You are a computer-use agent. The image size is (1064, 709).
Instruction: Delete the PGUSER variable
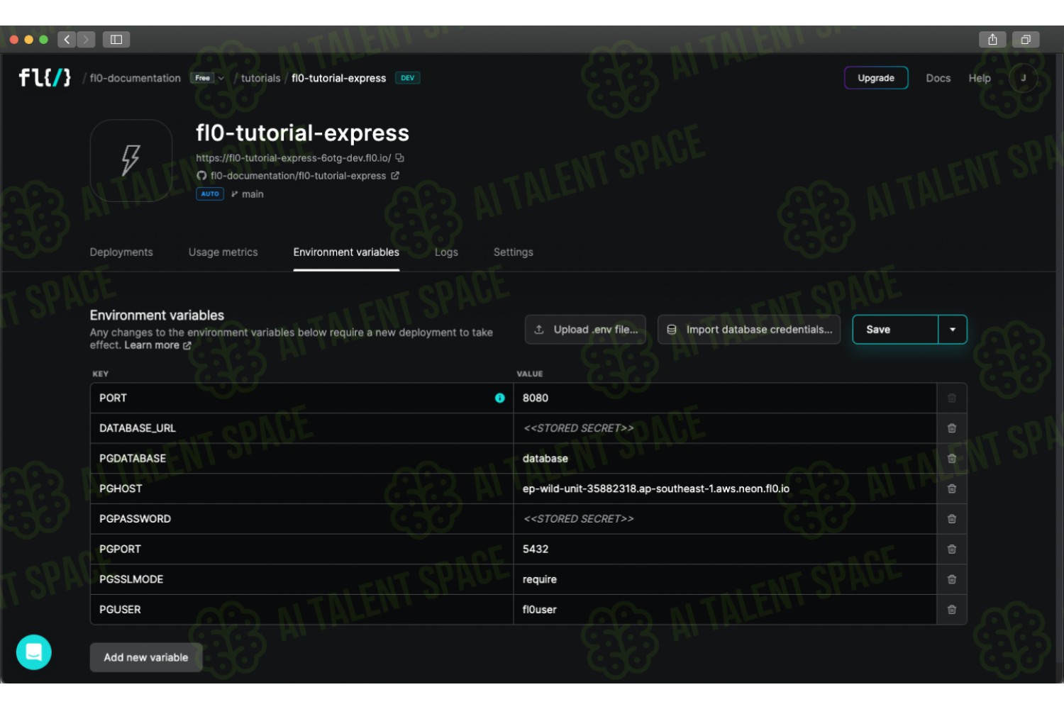pos(952,610)
